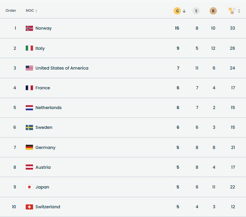Image resolution: width=246 pixels, height=217 pixels.
Task: Click the Norway flag icon
Action: (29, 28)
